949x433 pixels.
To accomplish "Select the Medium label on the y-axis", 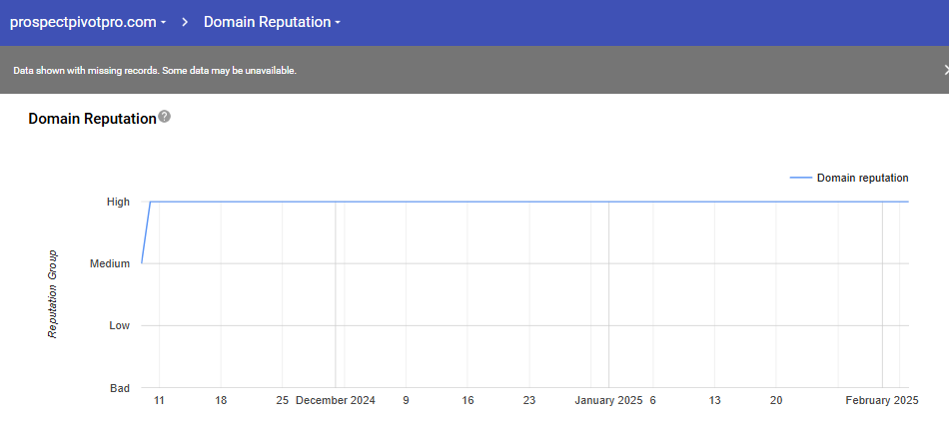I will click(110, 263).
